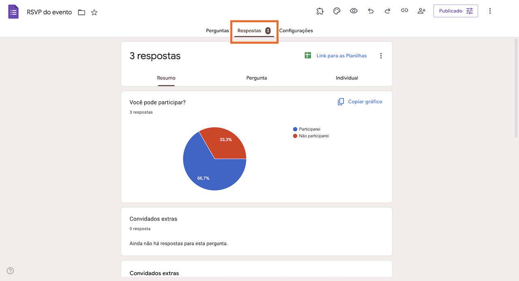This screenshot has width=519, height=281.
Task: Preview the form with the eye icon
Action: 354,11
